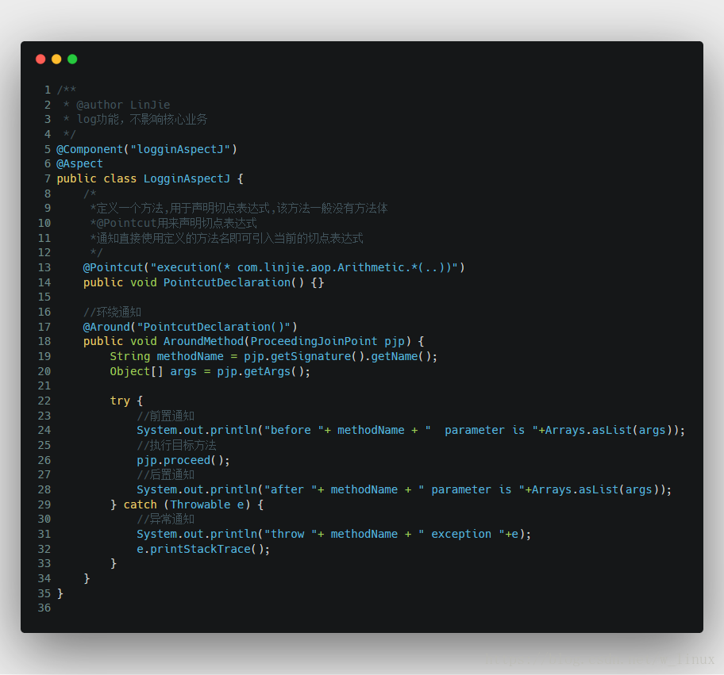Click the '//环绕通知' comment
This screenshot has height=675, width=724.
click(x=112, y=312)
